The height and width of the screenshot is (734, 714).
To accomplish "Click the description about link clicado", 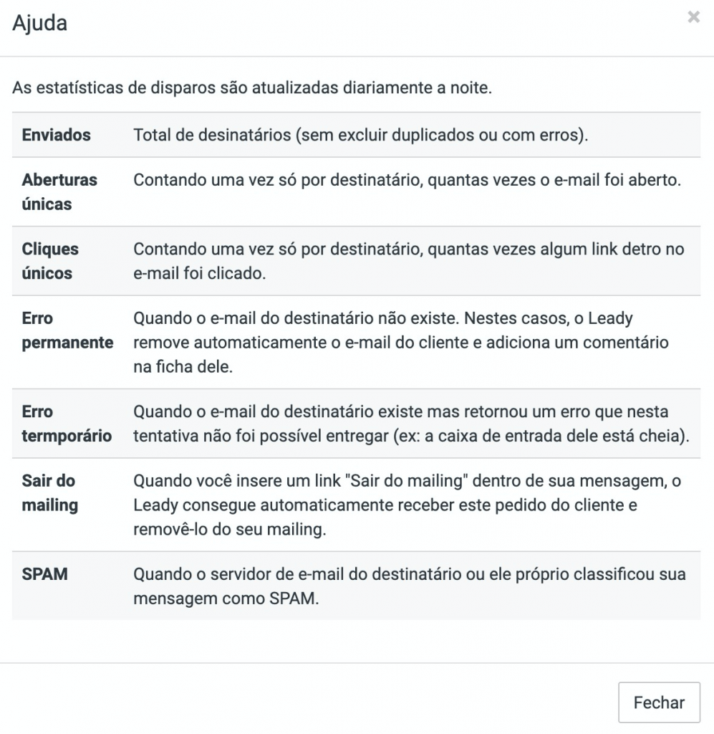I will (x=409, y=261).
